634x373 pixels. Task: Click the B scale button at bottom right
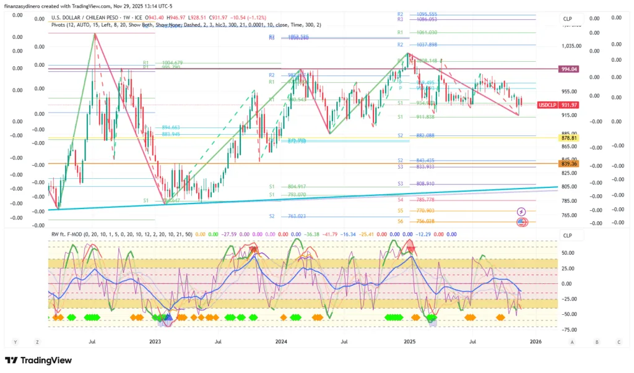tap(596, 341)
